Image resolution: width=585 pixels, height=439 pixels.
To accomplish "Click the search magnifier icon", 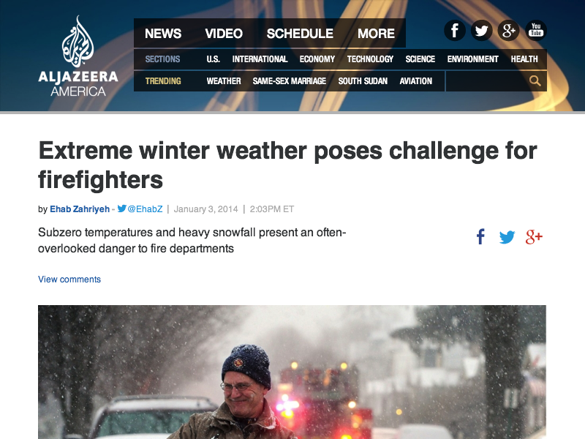I will (535, 80).
